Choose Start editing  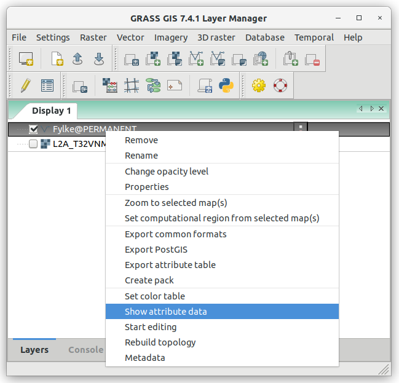[x=222, y=327]
